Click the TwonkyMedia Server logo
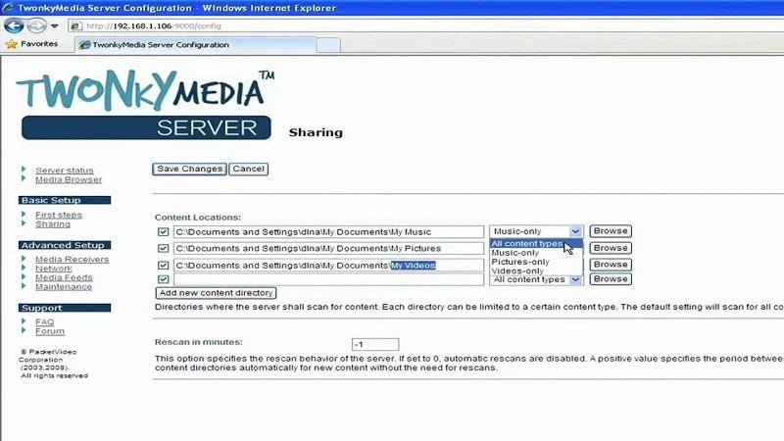 click(145, 105)
